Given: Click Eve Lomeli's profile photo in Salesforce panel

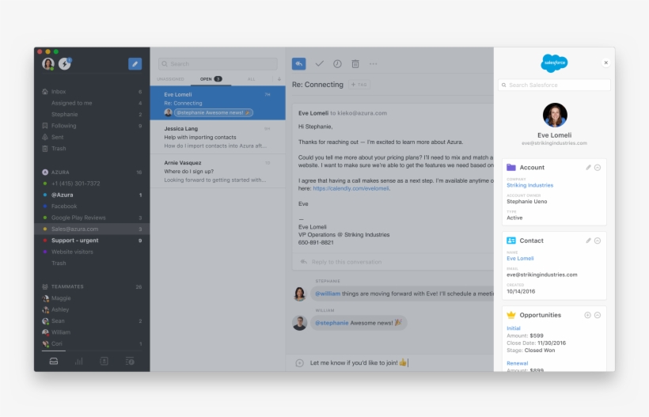Looking at the screenshot, I should (555, 115).
